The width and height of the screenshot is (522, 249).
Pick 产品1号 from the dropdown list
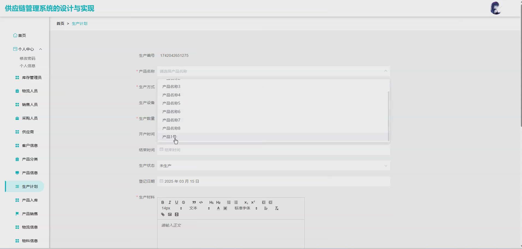point(273,137)
